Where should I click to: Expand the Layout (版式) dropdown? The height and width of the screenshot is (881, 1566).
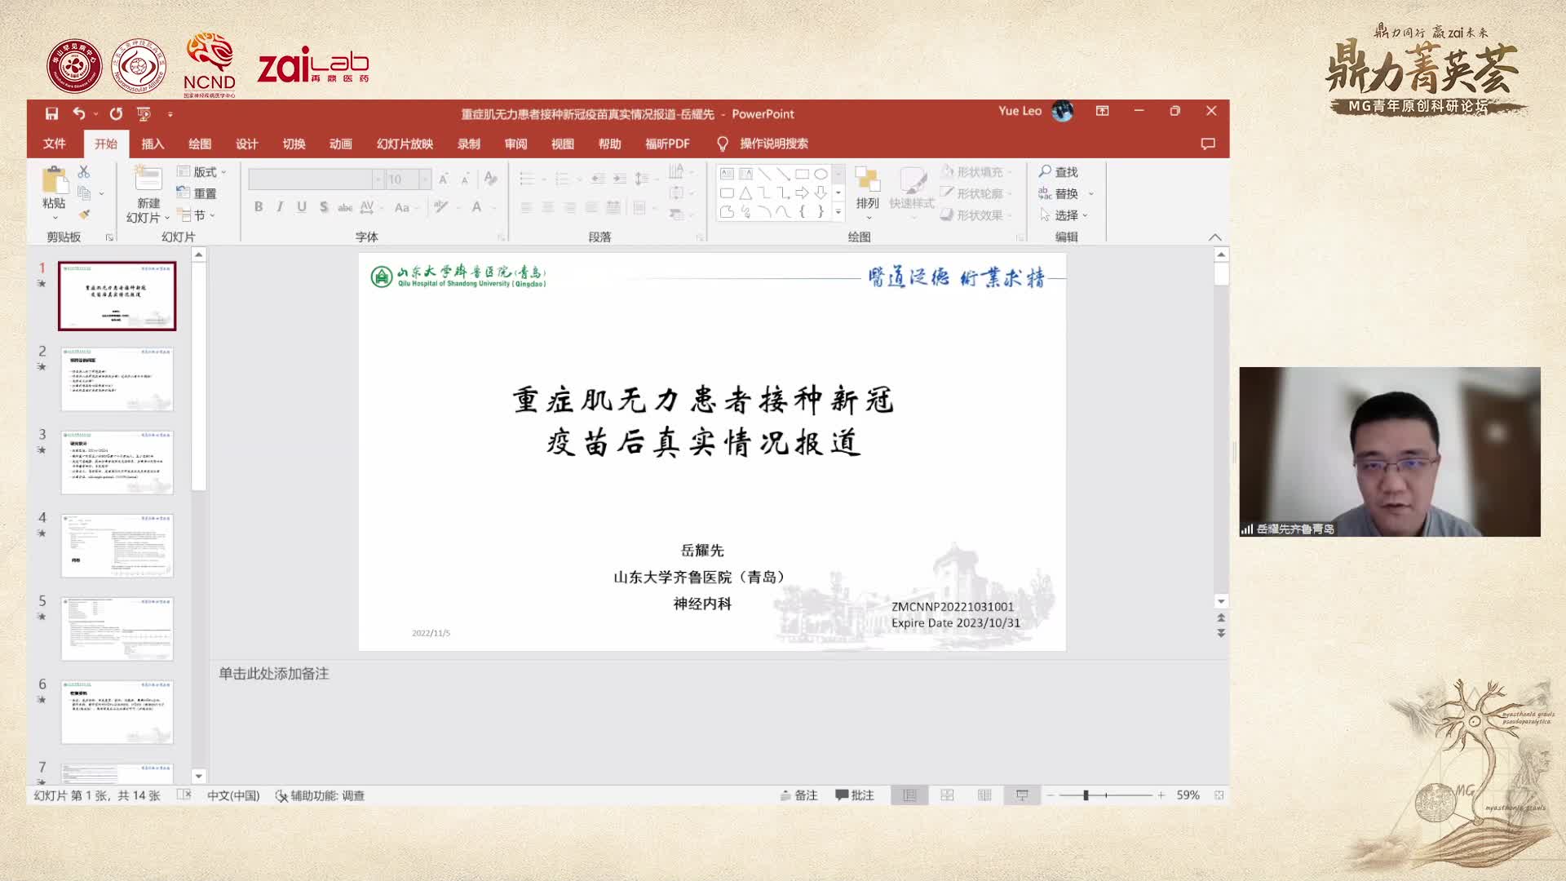202,171
